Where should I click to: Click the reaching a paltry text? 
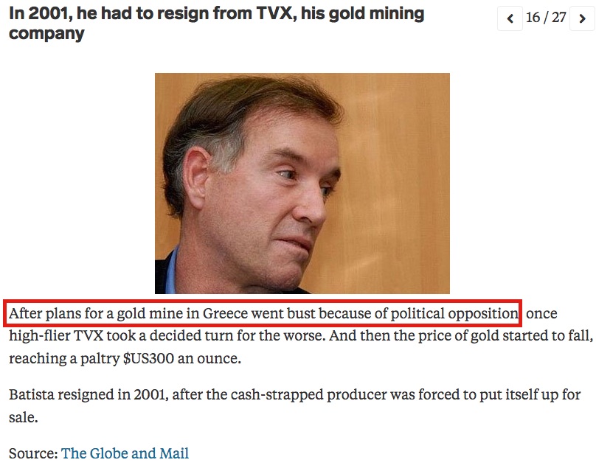point(64,358)
